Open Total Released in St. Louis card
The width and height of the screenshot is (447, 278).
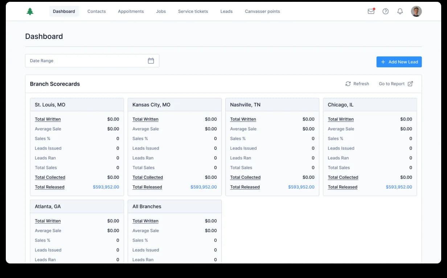[50, 187]
